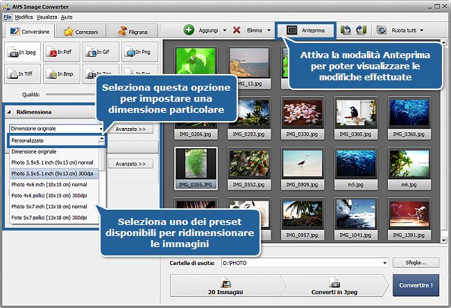Image resolution: width=451 pixels, height=308 pixels.
Task: Switch to the Correzioni tab
Action: click(80, 31)
